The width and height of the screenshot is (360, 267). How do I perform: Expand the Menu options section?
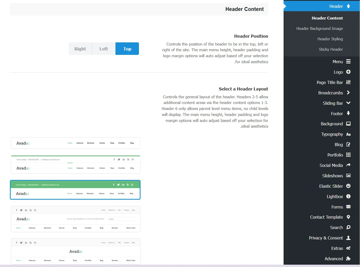click(x=322, y=62)
